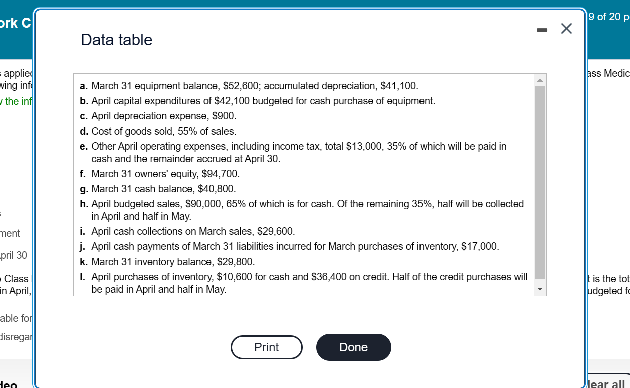Click the April cash payments of liabilities line
This screenshot has height=388, width=630.
[x=289, y=246]
